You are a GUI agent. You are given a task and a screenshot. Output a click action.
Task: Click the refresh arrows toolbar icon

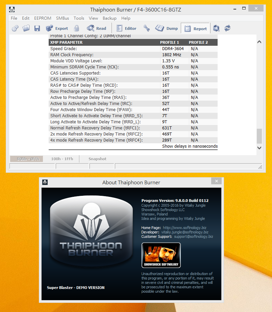pyautogui.click(x=227, y=28)
